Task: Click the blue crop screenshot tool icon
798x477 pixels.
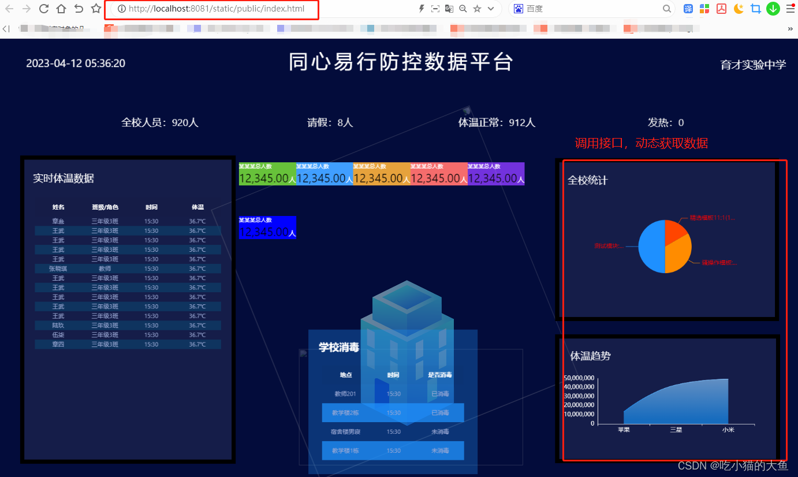Action: pyautogui.click(x=755, y=9)
